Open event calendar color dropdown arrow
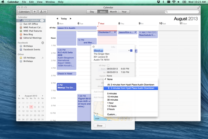208x139 pixels. (x=129, y=51)
